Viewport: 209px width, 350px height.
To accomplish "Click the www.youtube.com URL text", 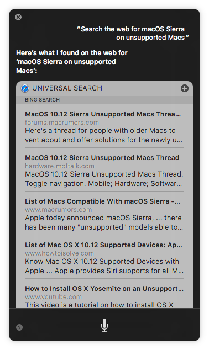I will tap(54, 297).
